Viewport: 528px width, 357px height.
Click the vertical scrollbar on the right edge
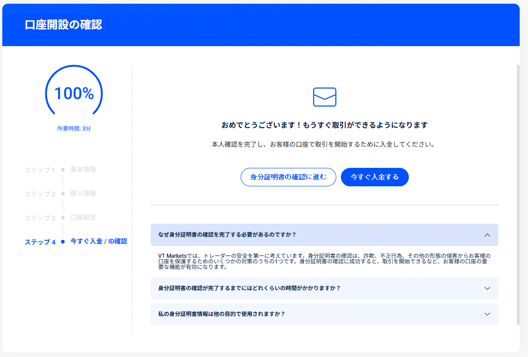(x=518, y=194)
